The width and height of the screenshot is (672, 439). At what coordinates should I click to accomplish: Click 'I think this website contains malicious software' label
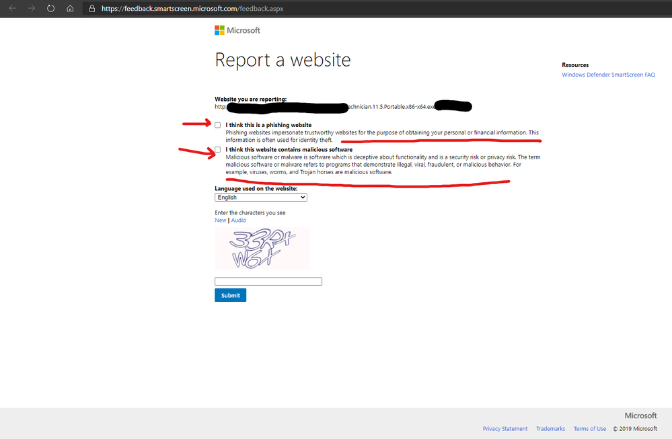point(289,149)
